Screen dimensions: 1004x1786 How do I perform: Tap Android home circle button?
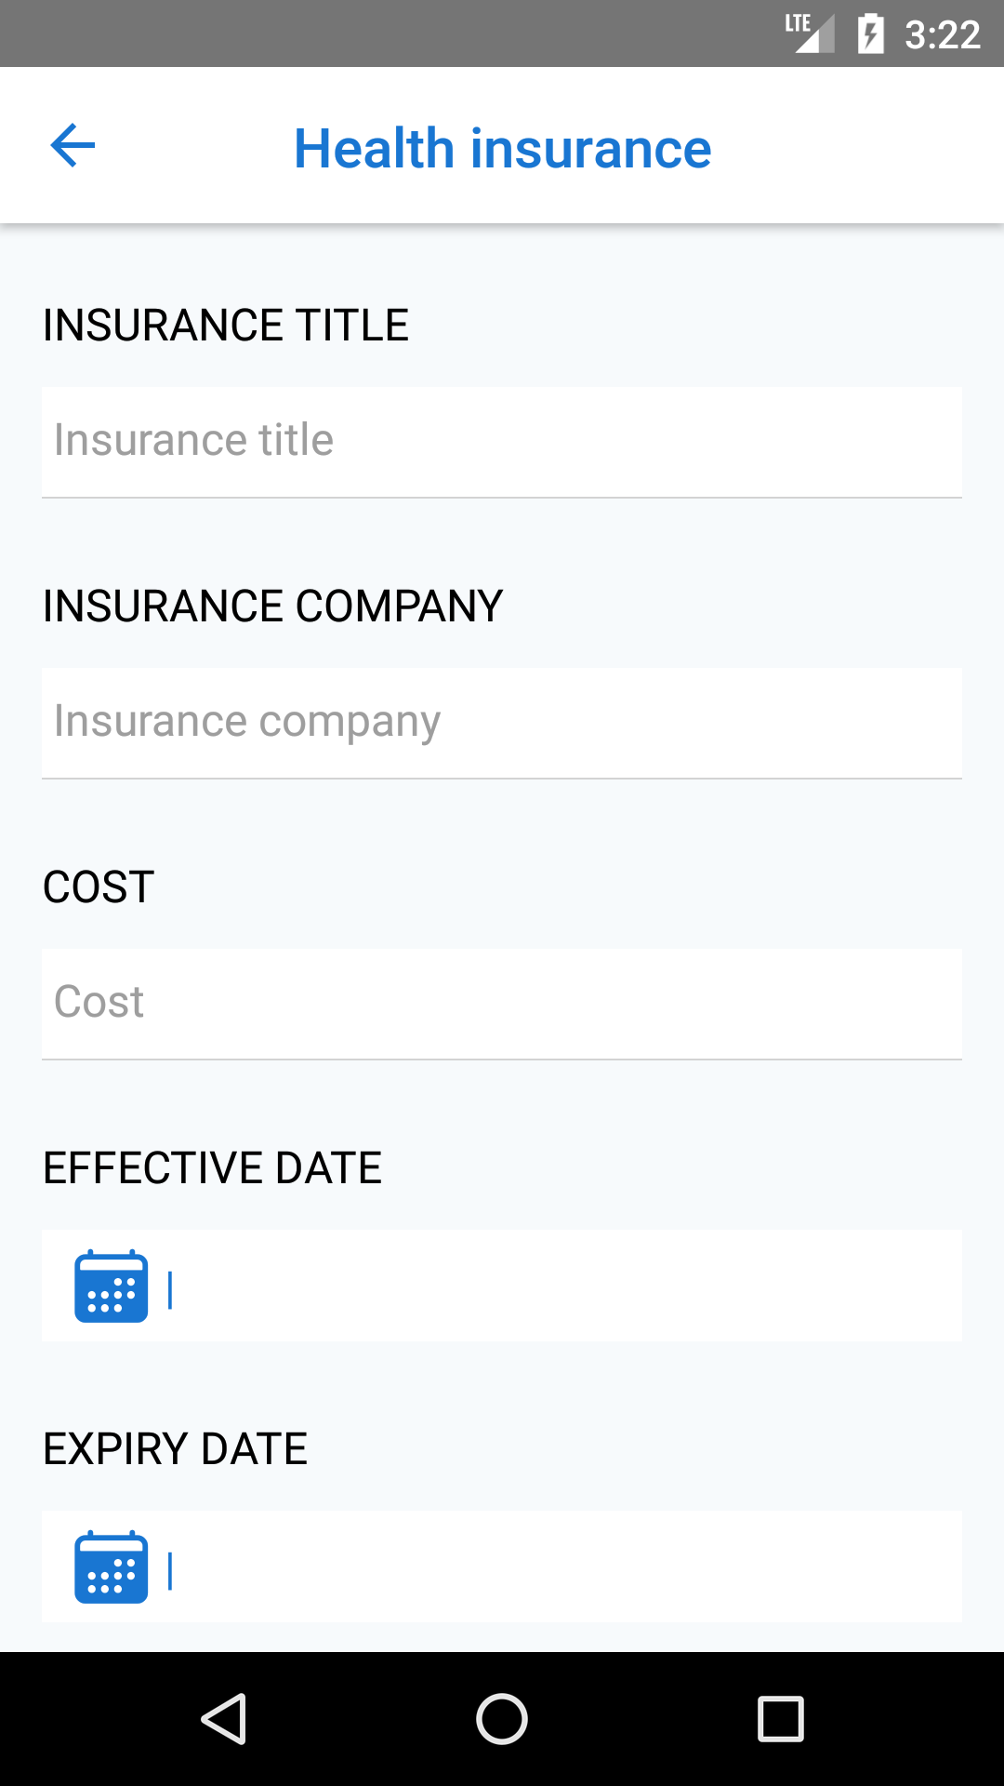[x=502, y=1718]
